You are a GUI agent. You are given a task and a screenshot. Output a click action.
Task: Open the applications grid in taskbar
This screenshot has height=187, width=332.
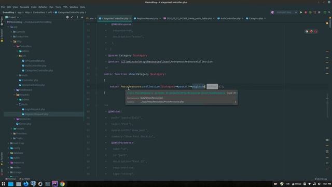point(4,184)
